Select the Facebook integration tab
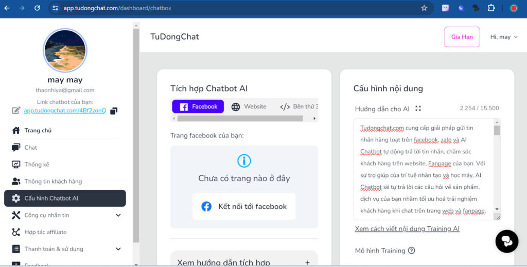527x267 pixels. 198,106
